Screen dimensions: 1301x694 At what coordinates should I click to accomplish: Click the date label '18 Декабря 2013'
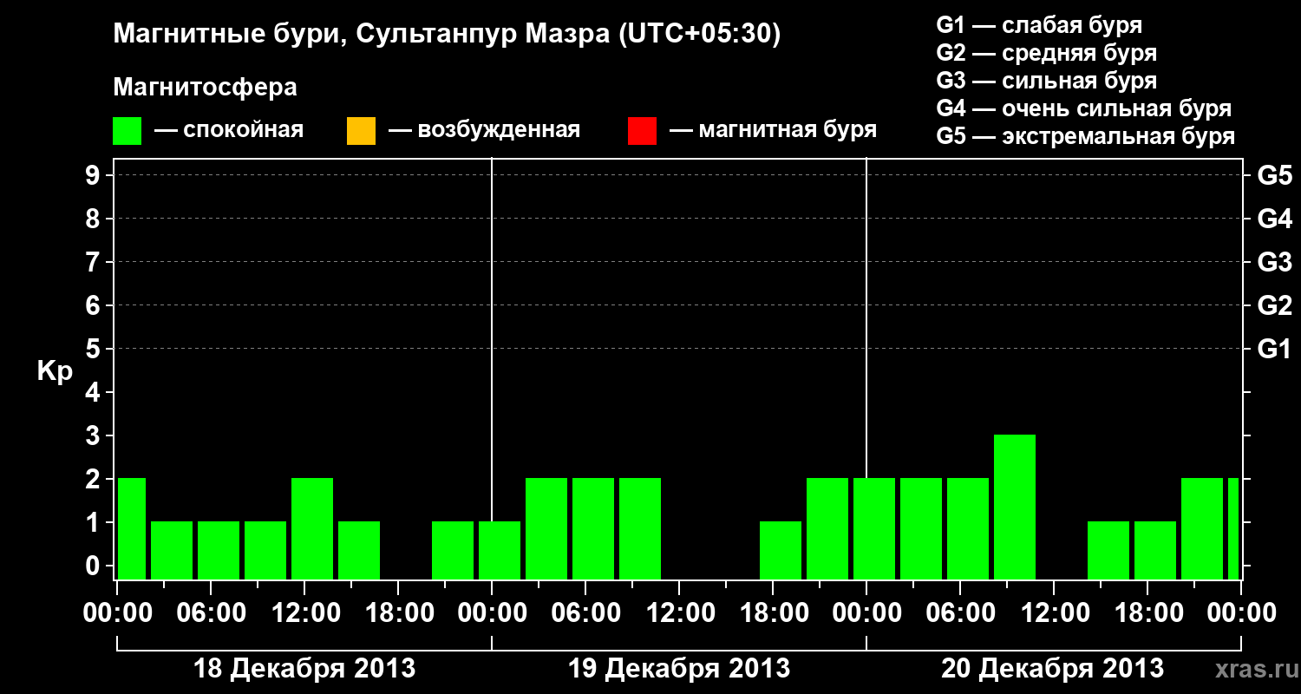coord(304,669)
